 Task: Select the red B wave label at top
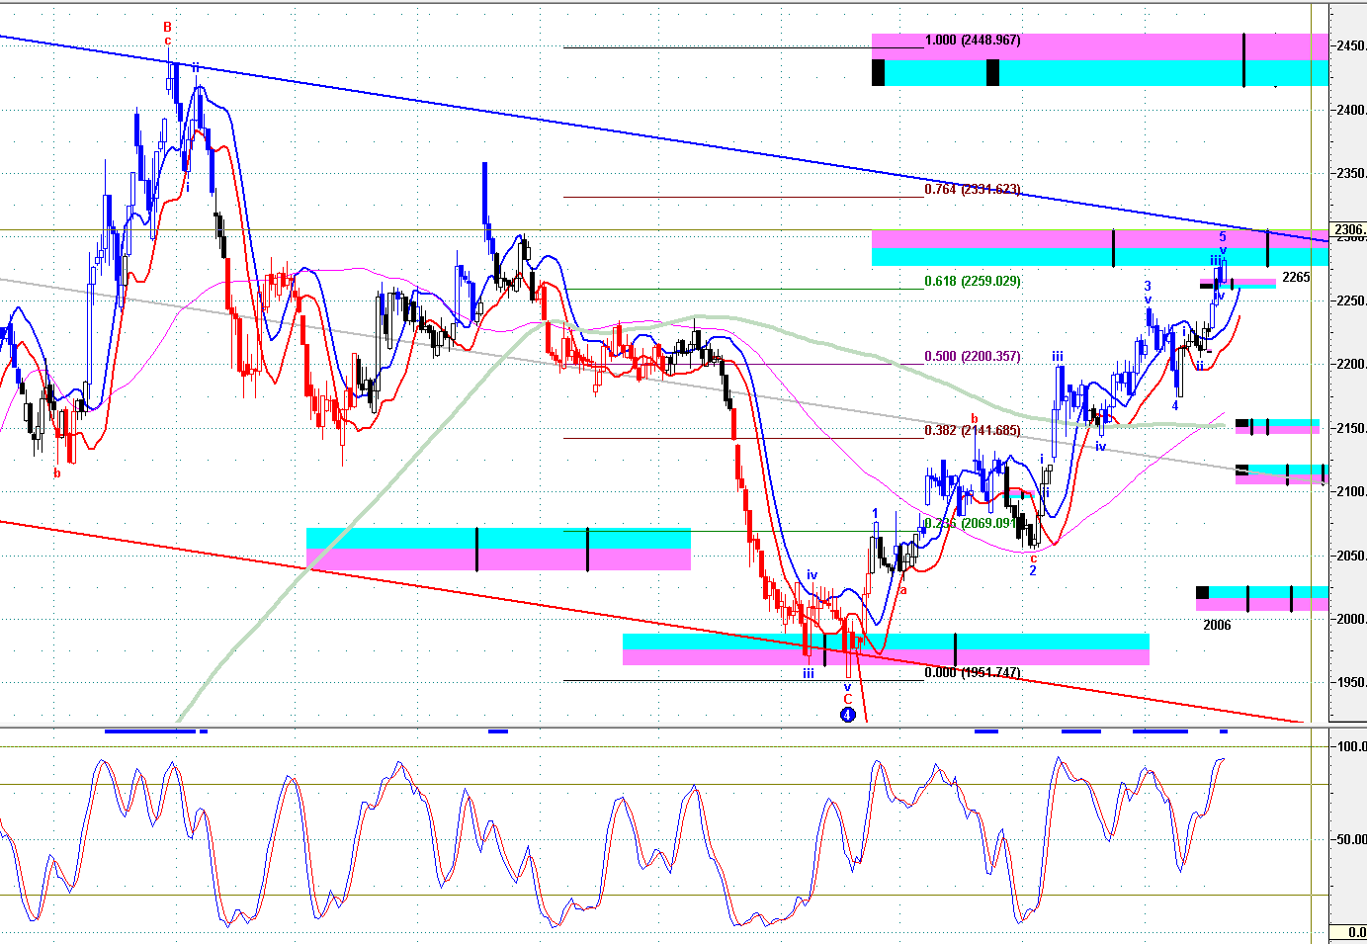coord(168,27)
